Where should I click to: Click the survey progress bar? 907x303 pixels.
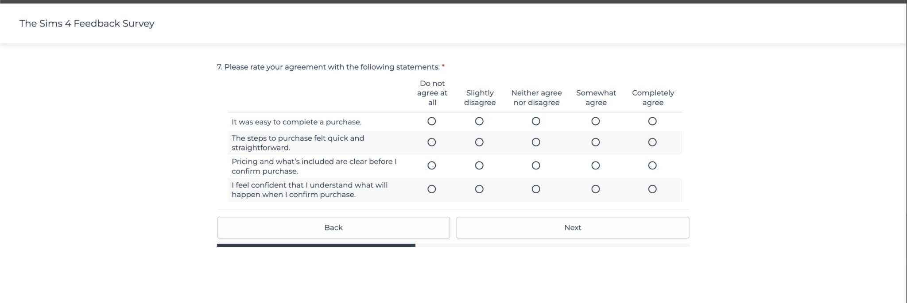453,245
